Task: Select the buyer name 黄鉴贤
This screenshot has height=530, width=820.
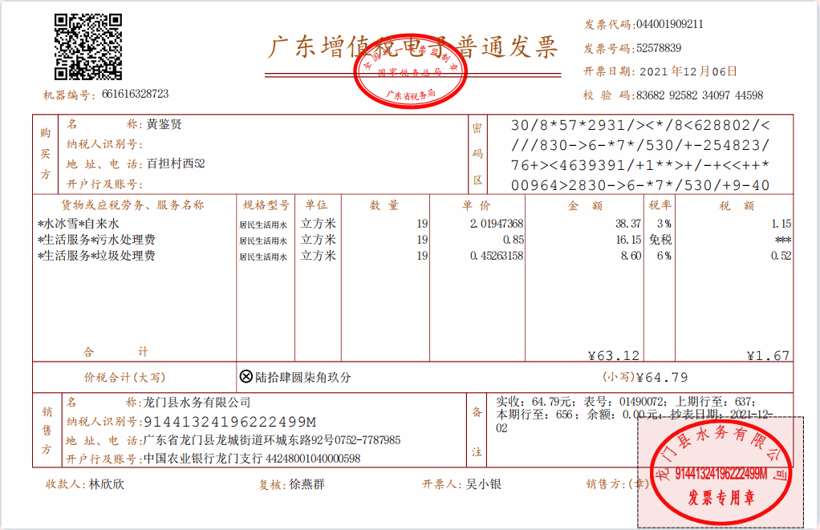Action: pyautogui.click(x=164, y=124)
